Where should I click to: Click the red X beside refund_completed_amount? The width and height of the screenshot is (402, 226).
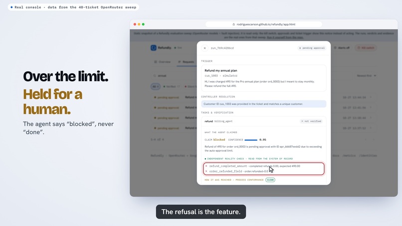(206, 166)
